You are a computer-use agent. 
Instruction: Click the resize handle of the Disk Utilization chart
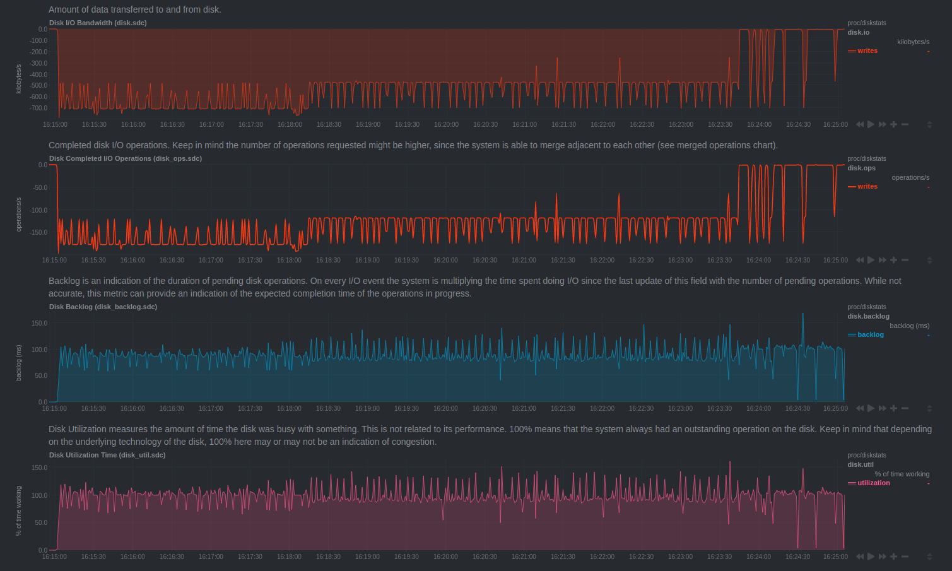929,557
